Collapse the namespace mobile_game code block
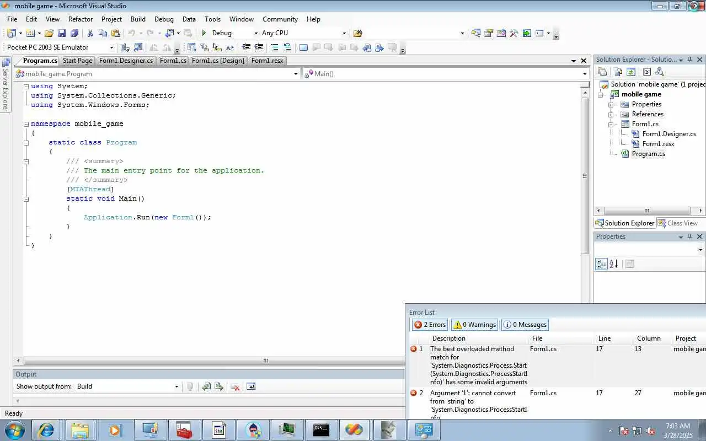Image resolution: width=706 pixels, height=441 pixels. pos(26,124)
